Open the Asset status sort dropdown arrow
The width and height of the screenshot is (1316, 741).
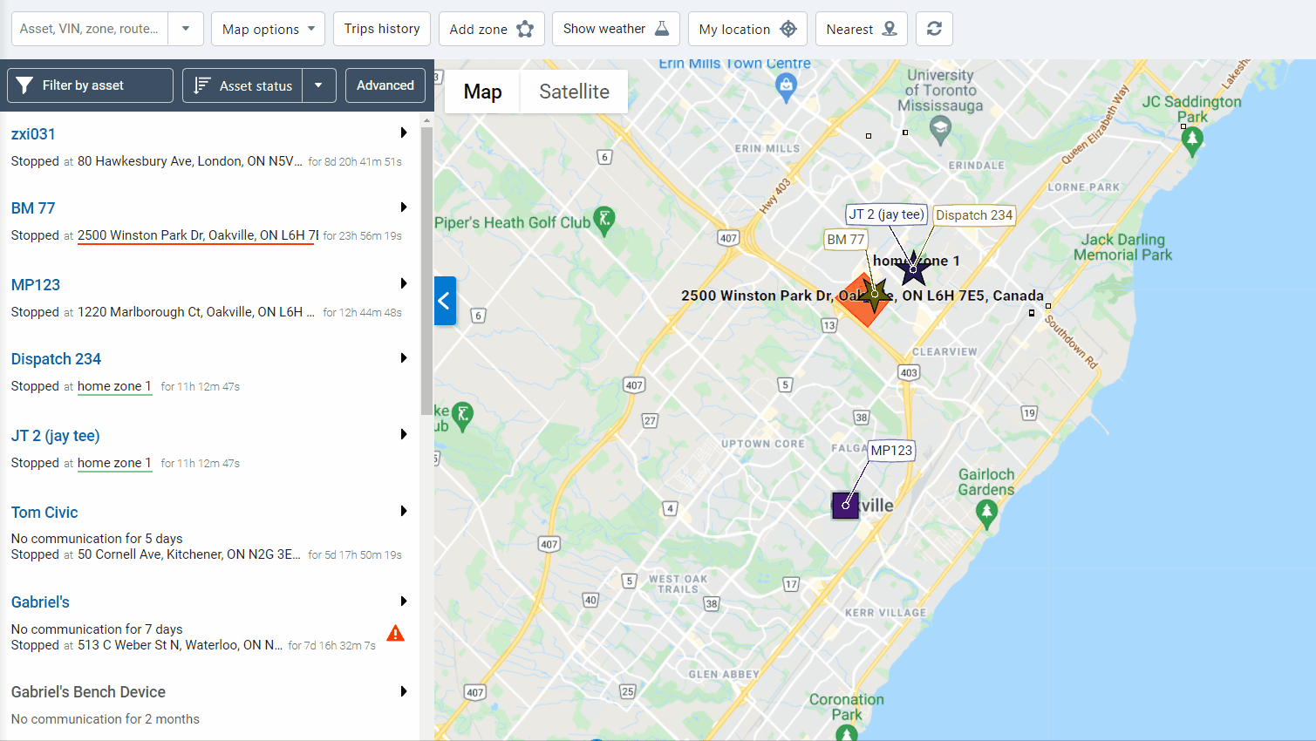click(319, 85)
